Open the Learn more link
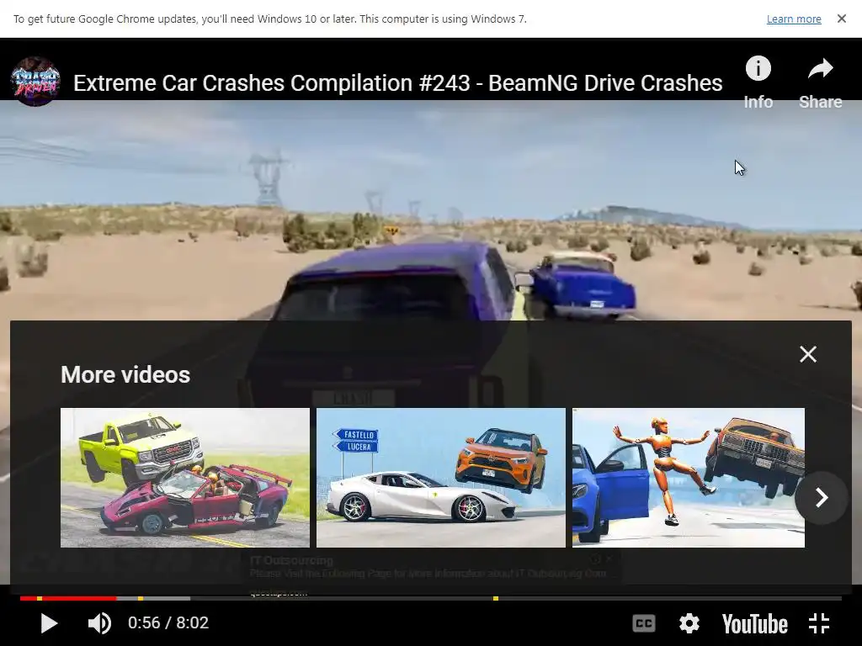This screenshot has width=862, height=646. point(794,19)
